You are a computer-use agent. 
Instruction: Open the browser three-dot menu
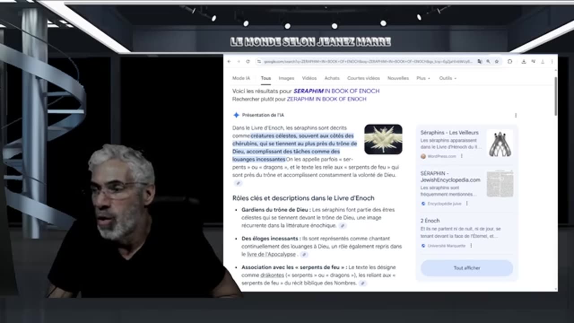pos(552,61)
